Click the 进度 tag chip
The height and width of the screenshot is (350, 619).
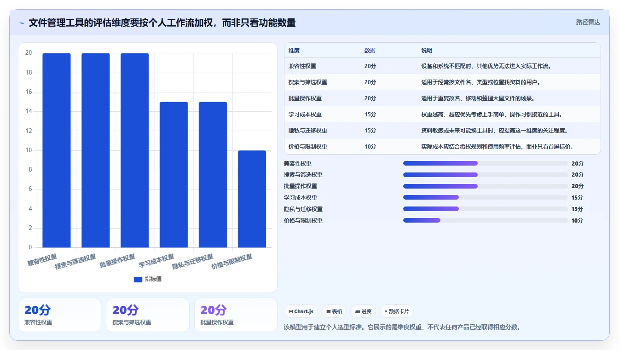click(x=363, y=311)
